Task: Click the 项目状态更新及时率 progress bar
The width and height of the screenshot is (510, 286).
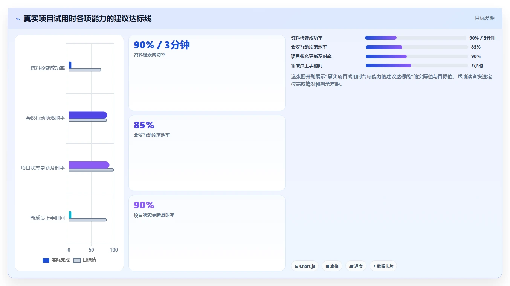Action: click(417, 56)
